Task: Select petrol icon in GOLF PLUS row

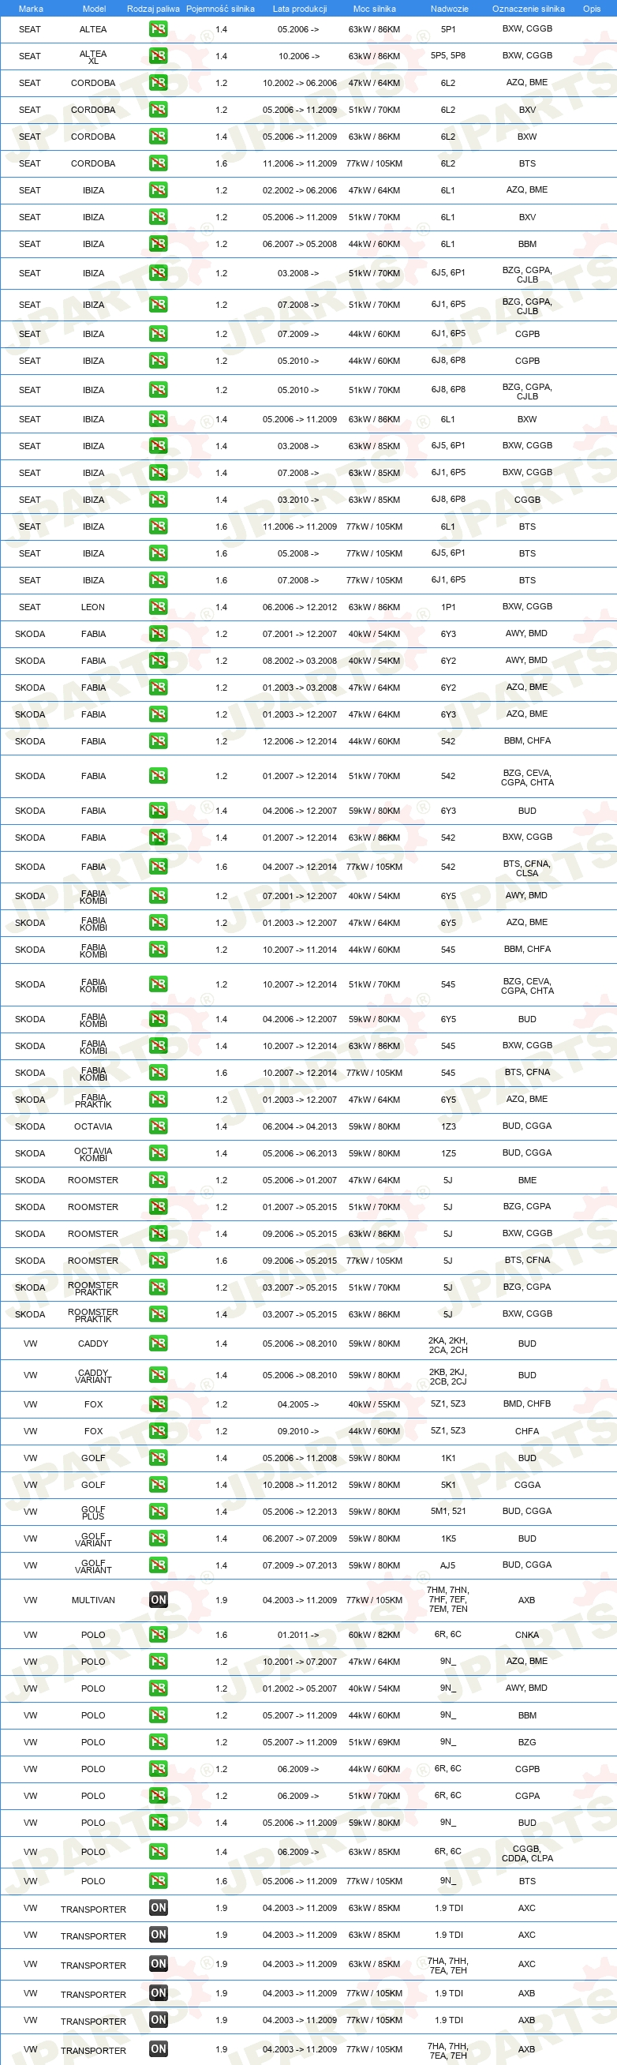Action: (158, 1512)
